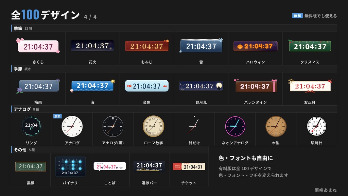Viewport: 348px width, 196px height.
Task: Click the 4 / 4 page indicator
Action: [x=90, y=17]
